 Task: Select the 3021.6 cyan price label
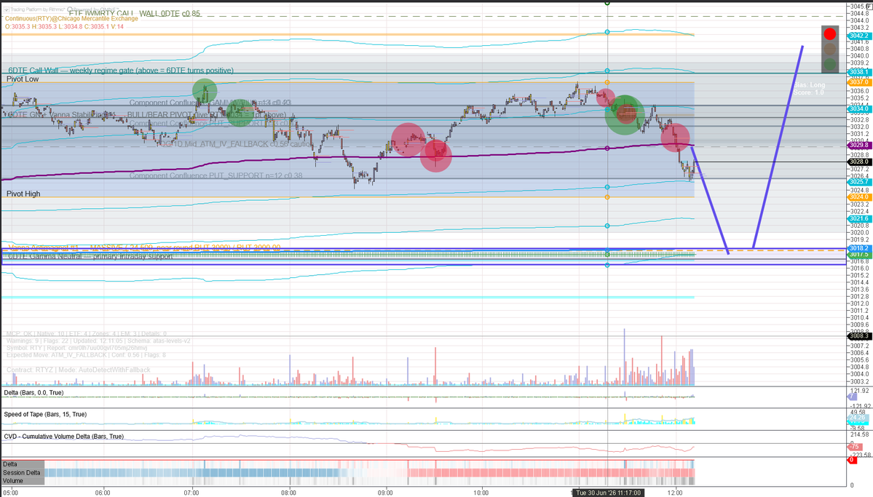tap(859, 219)
